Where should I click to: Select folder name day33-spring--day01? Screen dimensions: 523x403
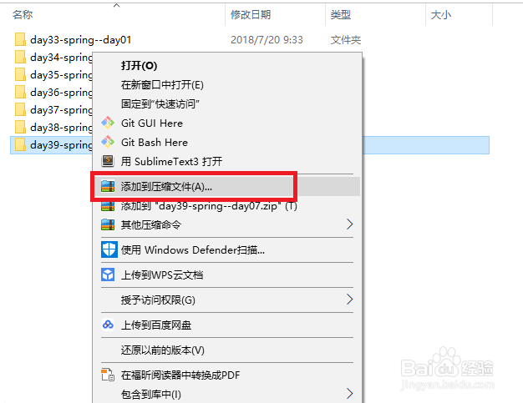coord(80,40)
